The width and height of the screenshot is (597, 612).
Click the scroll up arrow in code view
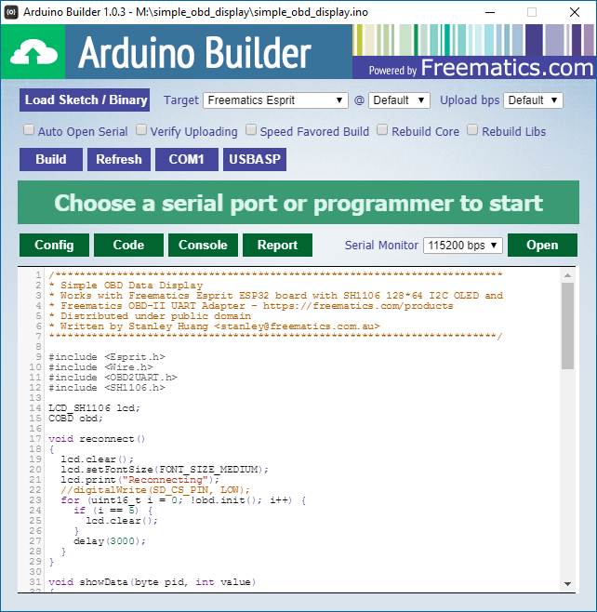click(568, 275)
